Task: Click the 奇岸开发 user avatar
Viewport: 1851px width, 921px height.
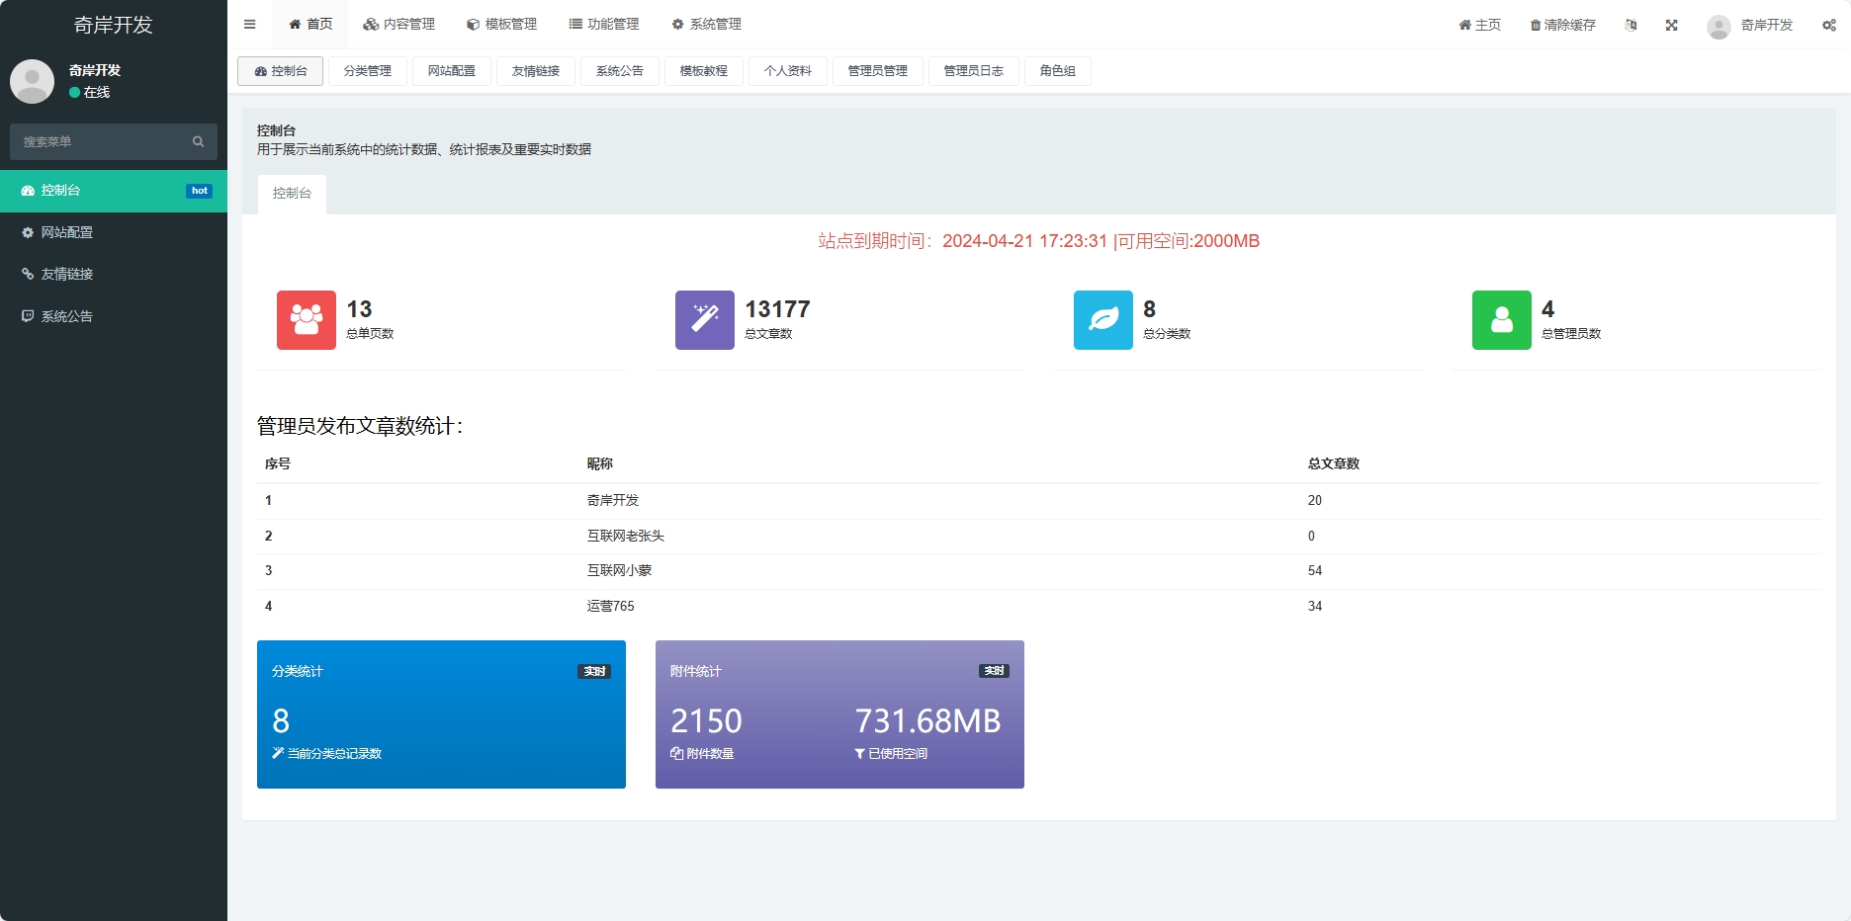Action: (x=1718, y=25)
